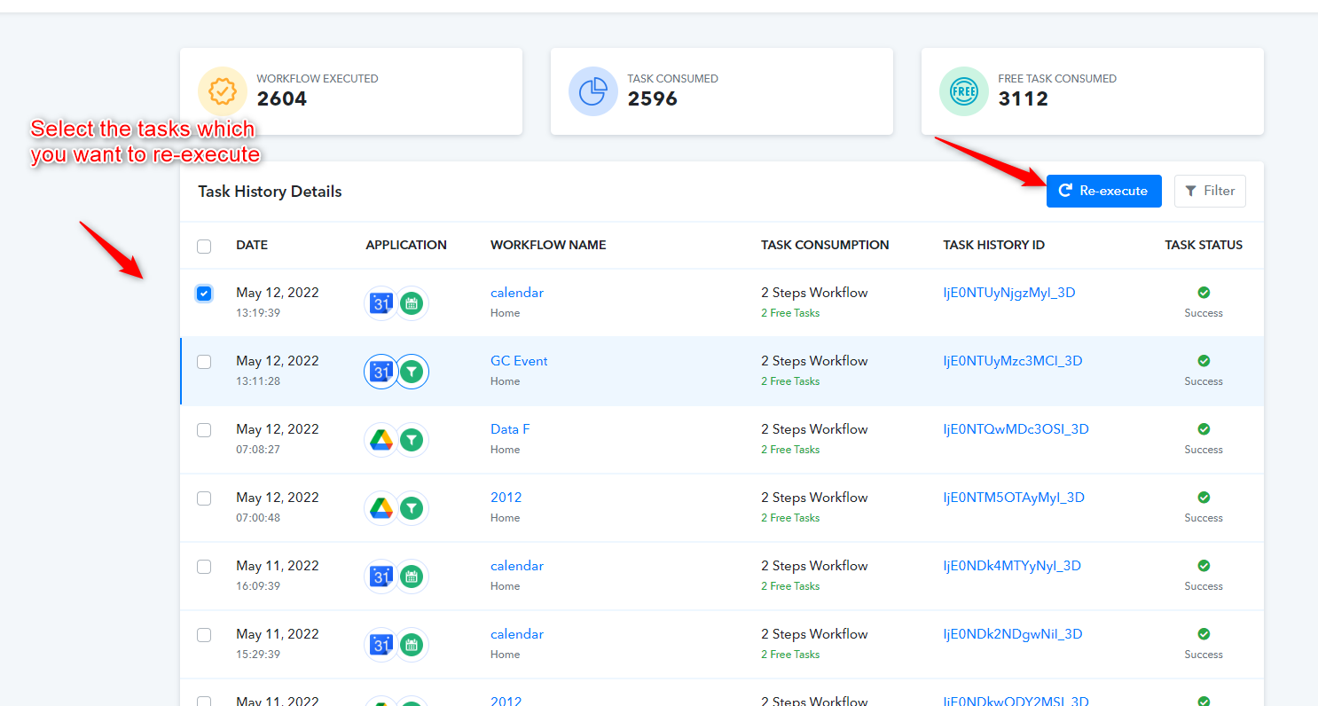Select the GC Event task checkbox
Viewport: 1318px width, 706px height.
point(204,362)
